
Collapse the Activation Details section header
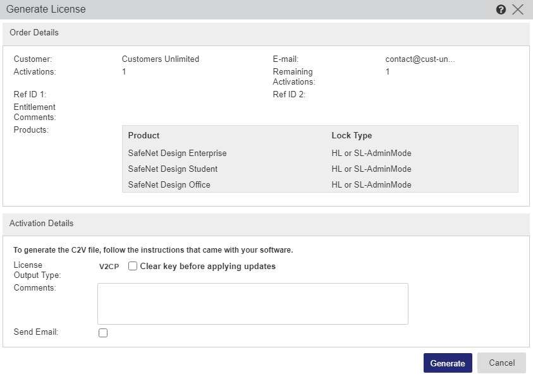pyautogui.click(x=266, y=224)
